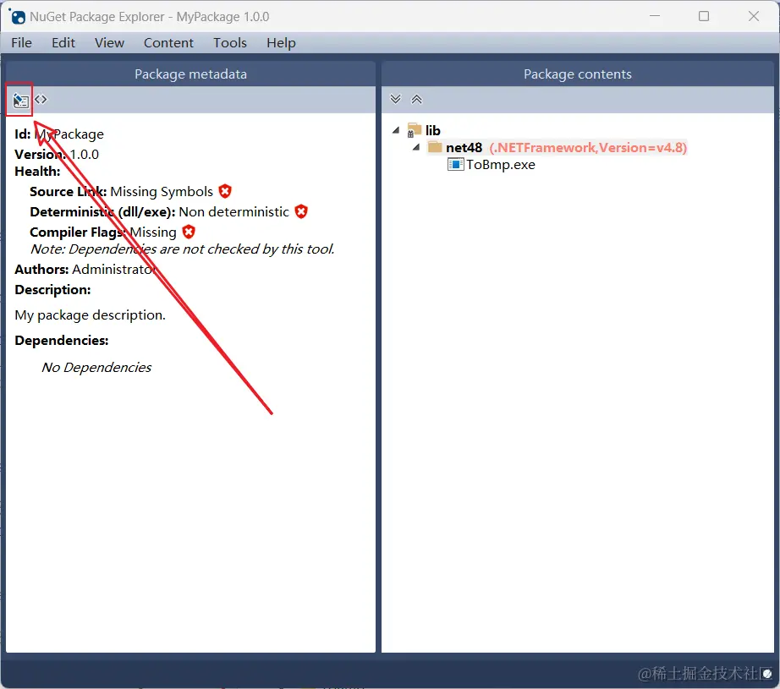The image size is (780, 689).
Task: Close the NuGet Package Explorer window
Action: [x=754, y=16]
